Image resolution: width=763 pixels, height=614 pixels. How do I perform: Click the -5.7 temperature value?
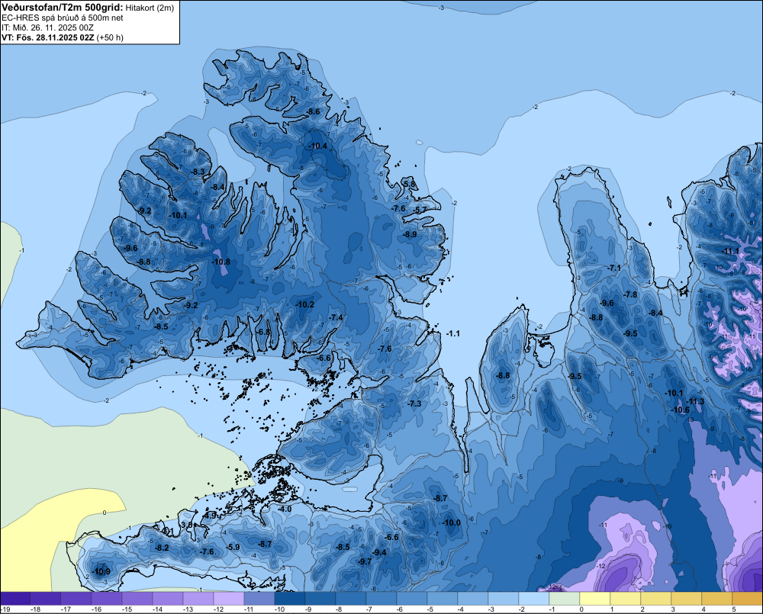[420, 210]
